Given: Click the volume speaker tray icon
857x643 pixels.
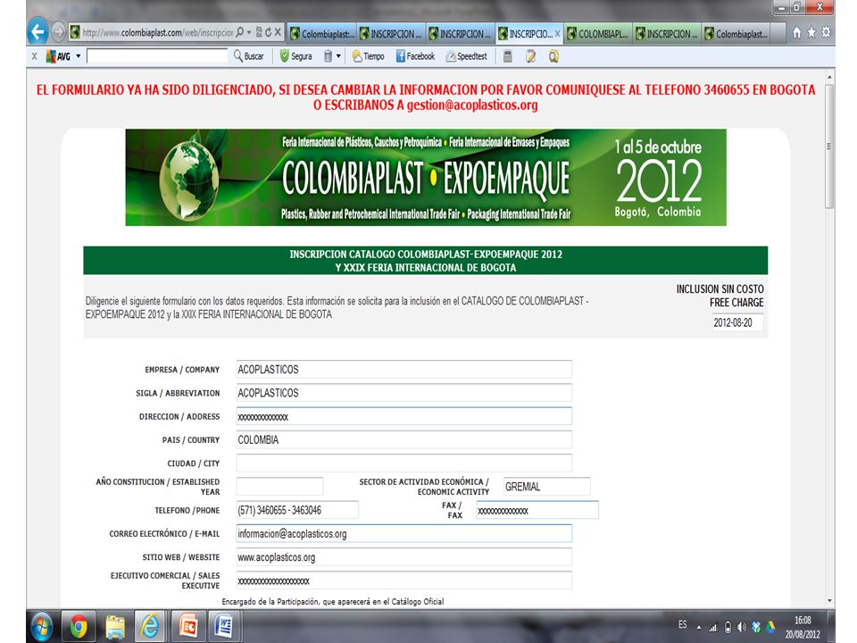Looking at the screenshot, I should pos(742,627).
